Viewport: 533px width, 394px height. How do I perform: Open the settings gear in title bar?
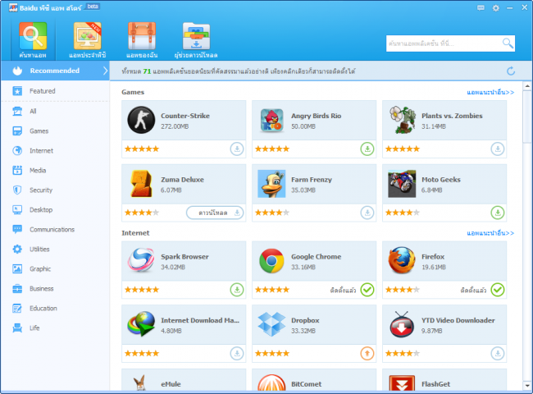(496, 8)
